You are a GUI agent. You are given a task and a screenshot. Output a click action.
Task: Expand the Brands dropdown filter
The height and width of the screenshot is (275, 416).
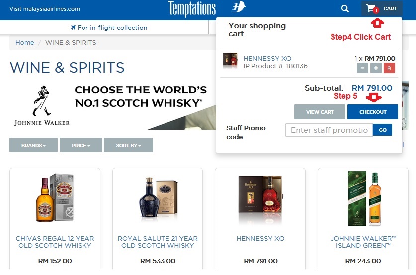[x=33, y=145]
